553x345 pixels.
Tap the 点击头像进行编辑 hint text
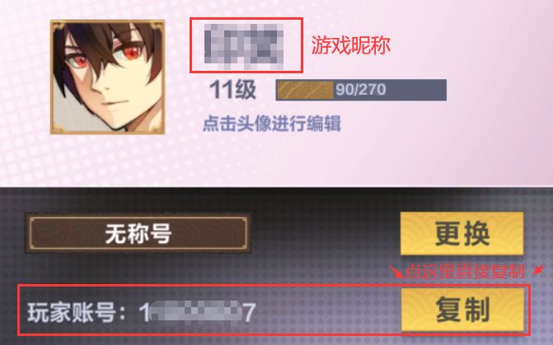[x=272, y=124]
